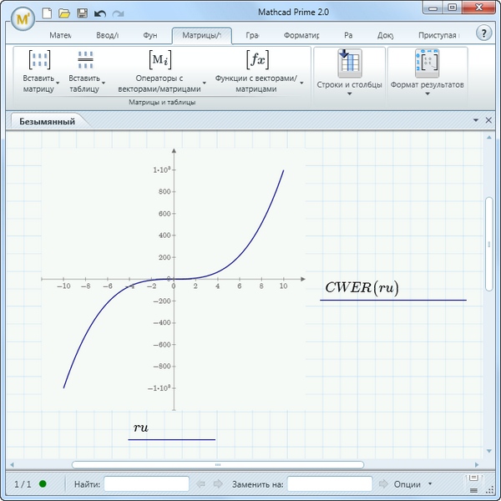Click the Опции button in search bar
The image size is (501, 501).
tap(407, 483)
